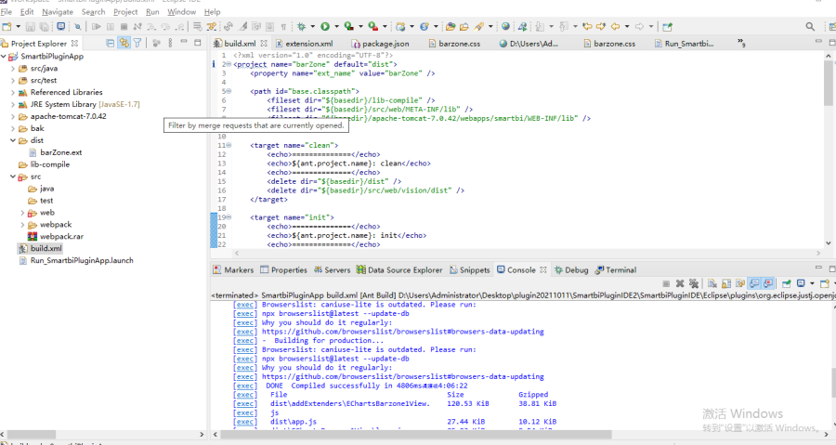
Task: Clear the Console output
Action: 712,283
